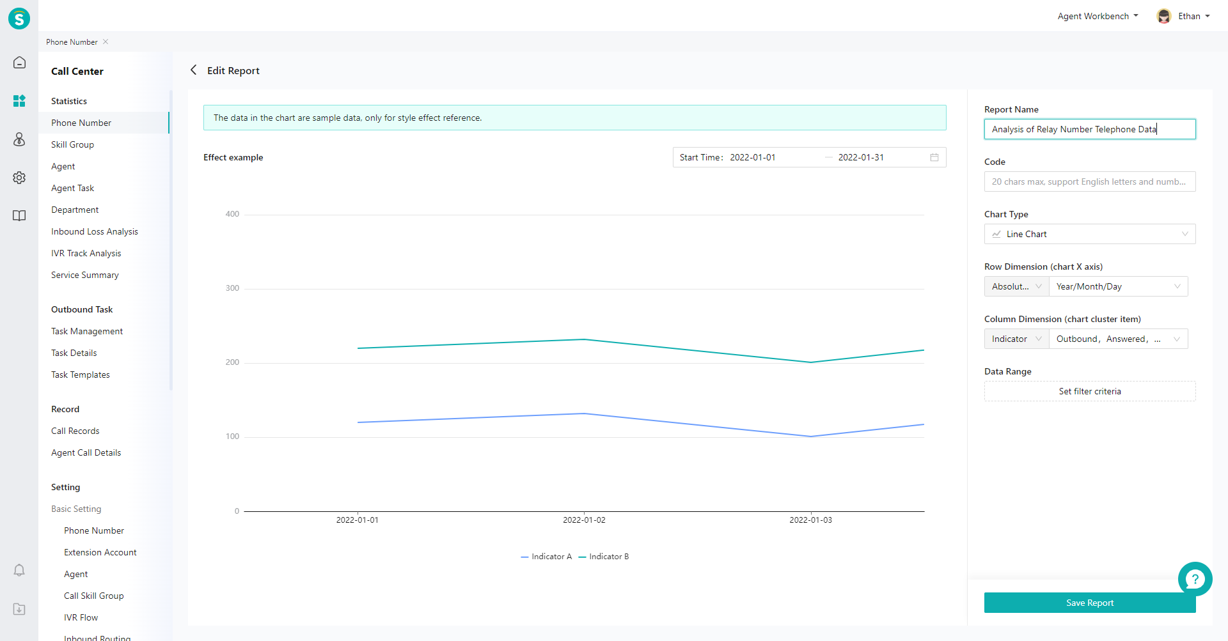Click the Report Name input field

pos(1090,129)
